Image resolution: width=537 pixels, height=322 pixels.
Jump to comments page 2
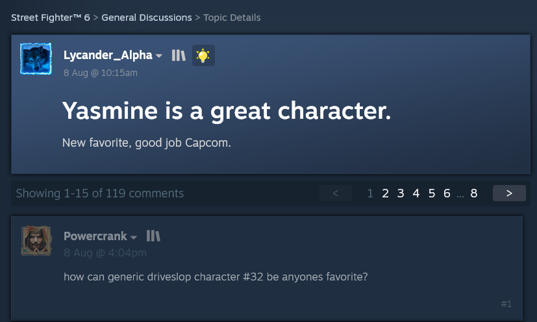[x=385, y=193]
